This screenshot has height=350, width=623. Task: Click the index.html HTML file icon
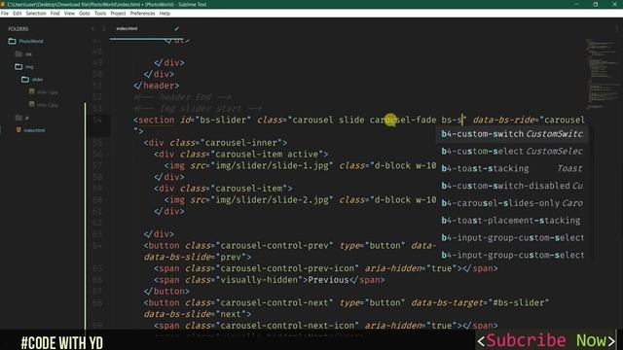(x=18, y=129)
